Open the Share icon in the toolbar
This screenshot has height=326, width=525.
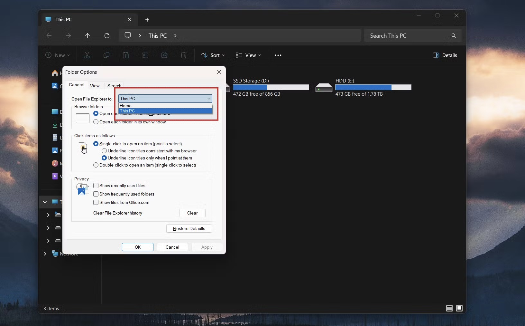(164, 55)
